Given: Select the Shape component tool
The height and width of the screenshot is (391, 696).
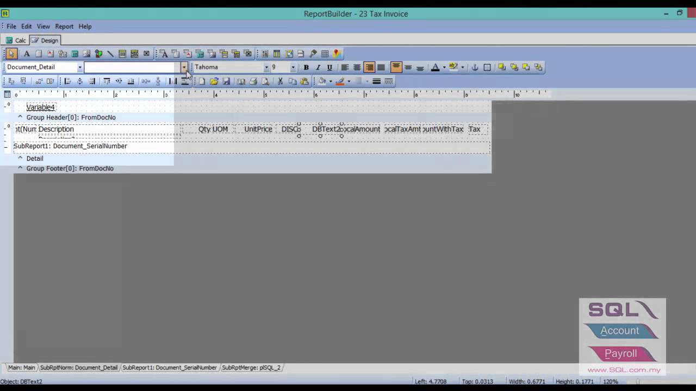Looking at the screenshot, I should 98,54.
